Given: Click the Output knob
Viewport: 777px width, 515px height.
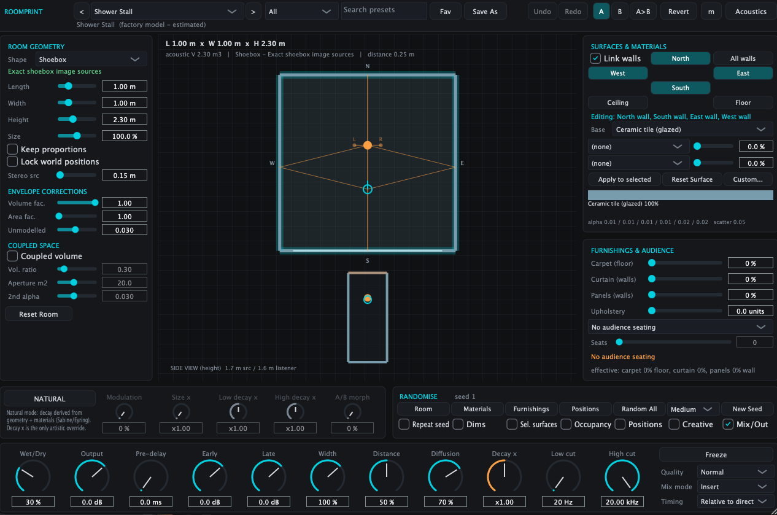Looking at the screenshot, I should pos(92,478).
